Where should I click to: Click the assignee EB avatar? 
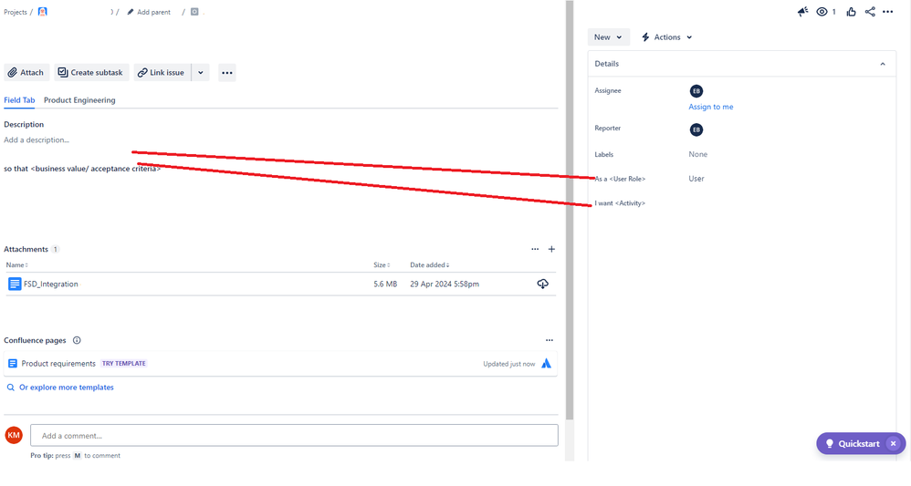coord(696,91)
